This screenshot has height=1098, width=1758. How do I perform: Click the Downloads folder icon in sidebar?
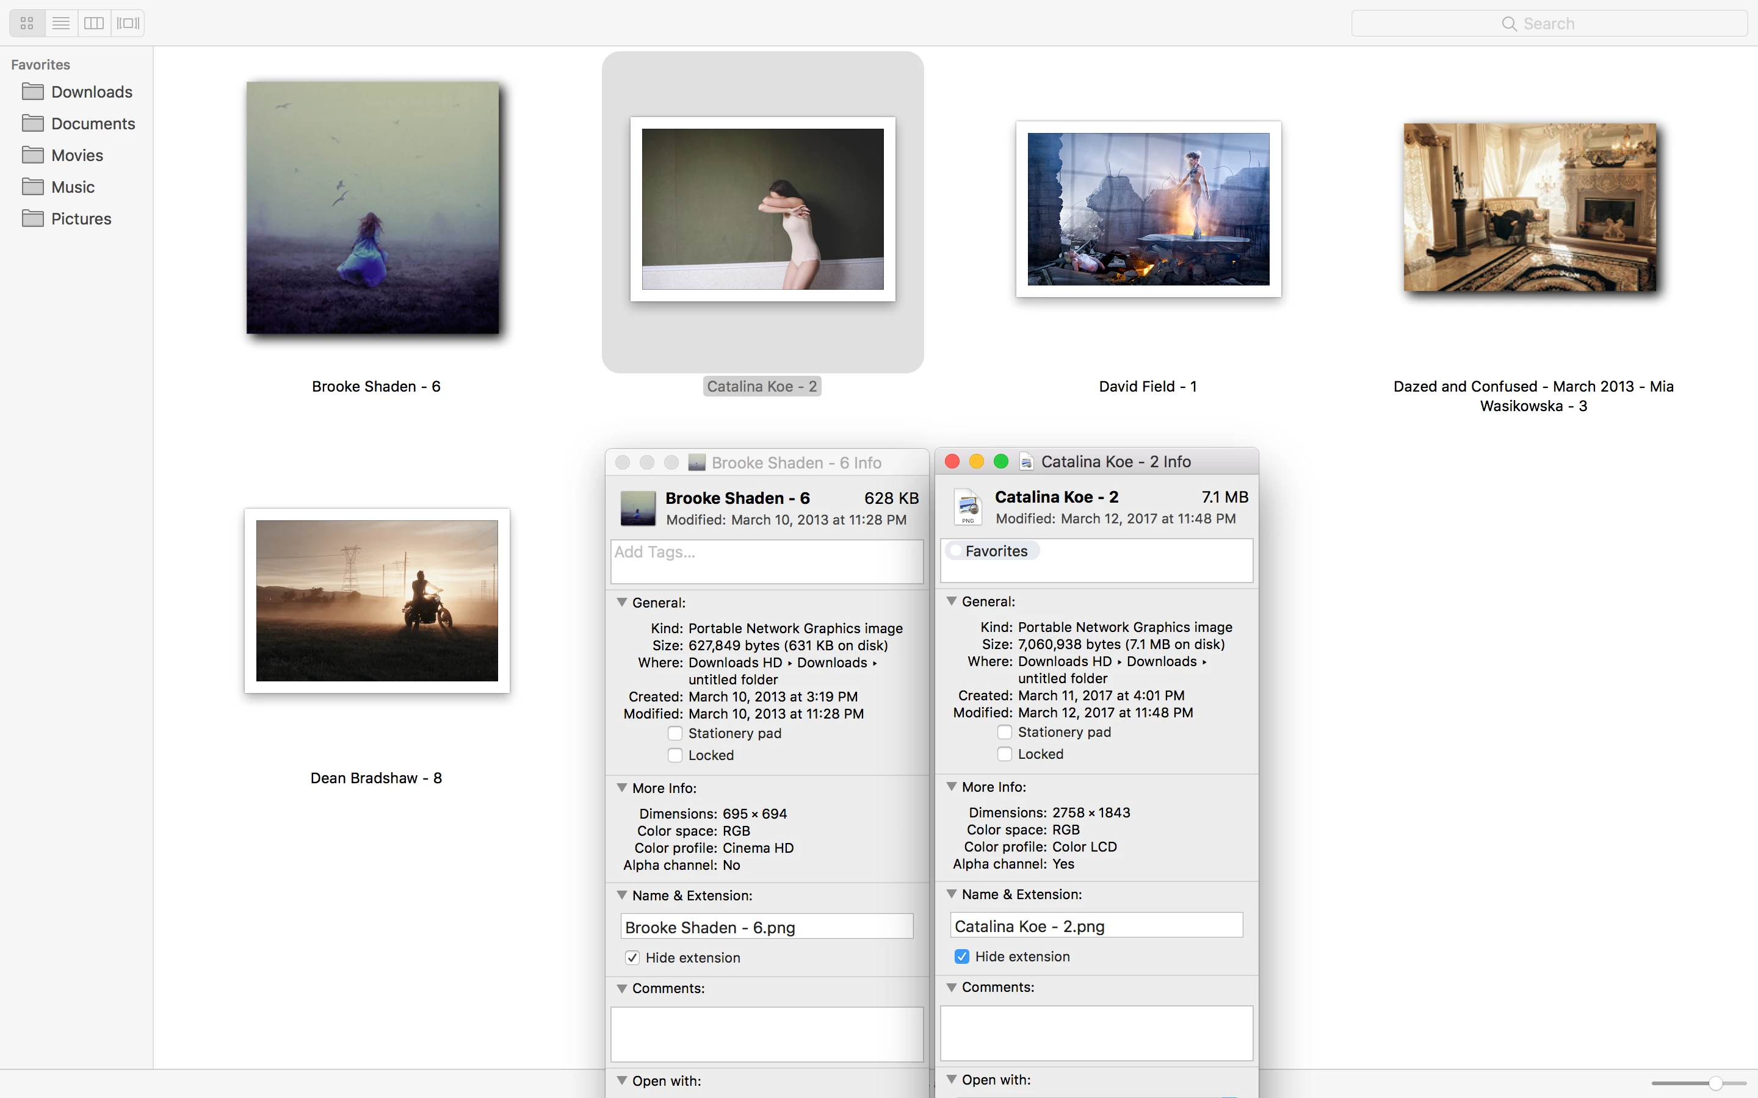33,91
